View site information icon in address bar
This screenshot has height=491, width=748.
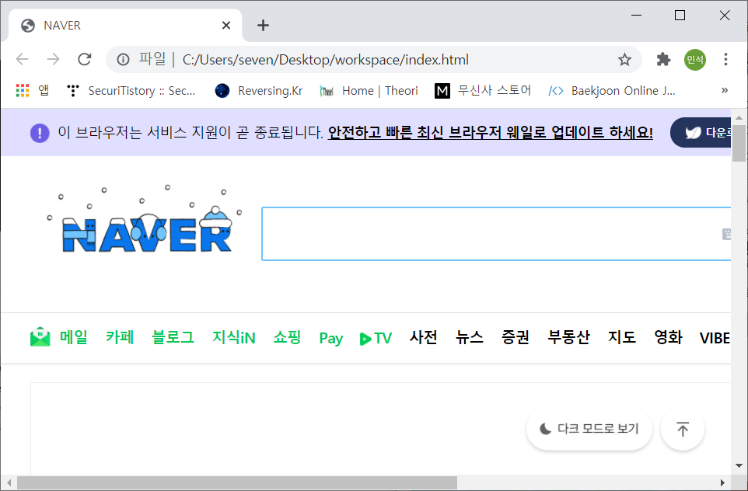coord(123,60)
